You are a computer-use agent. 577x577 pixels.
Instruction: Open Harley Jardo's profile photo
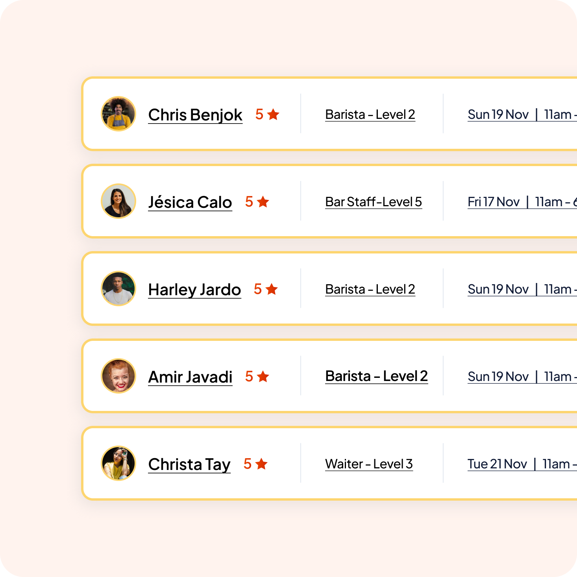coord(118,288)
